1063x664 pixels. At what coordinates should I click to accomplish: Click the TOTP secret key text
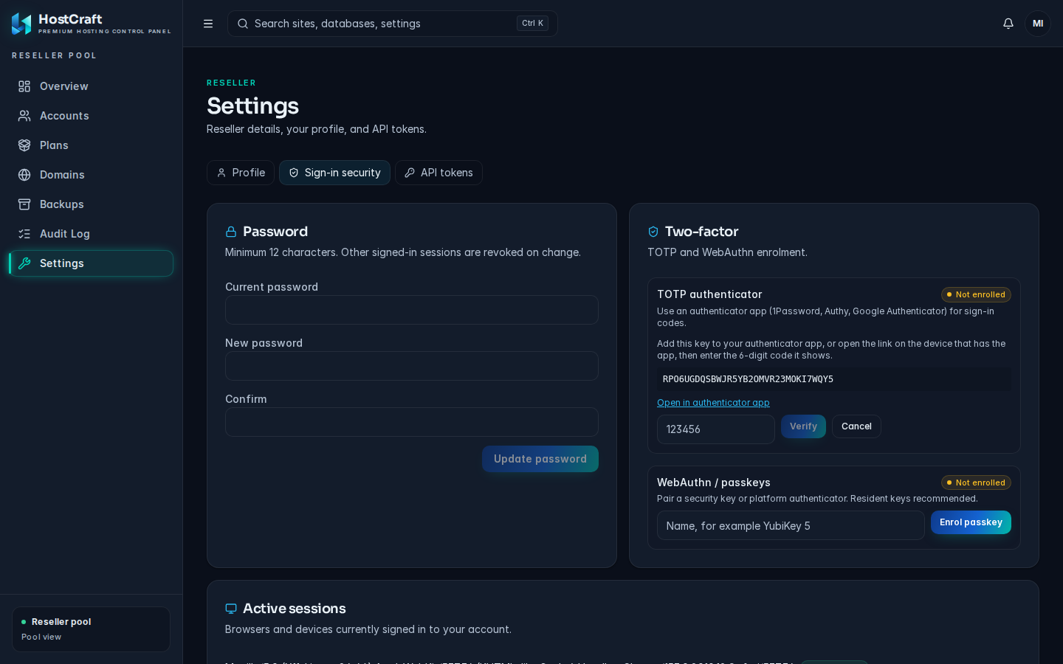[748, 379]
